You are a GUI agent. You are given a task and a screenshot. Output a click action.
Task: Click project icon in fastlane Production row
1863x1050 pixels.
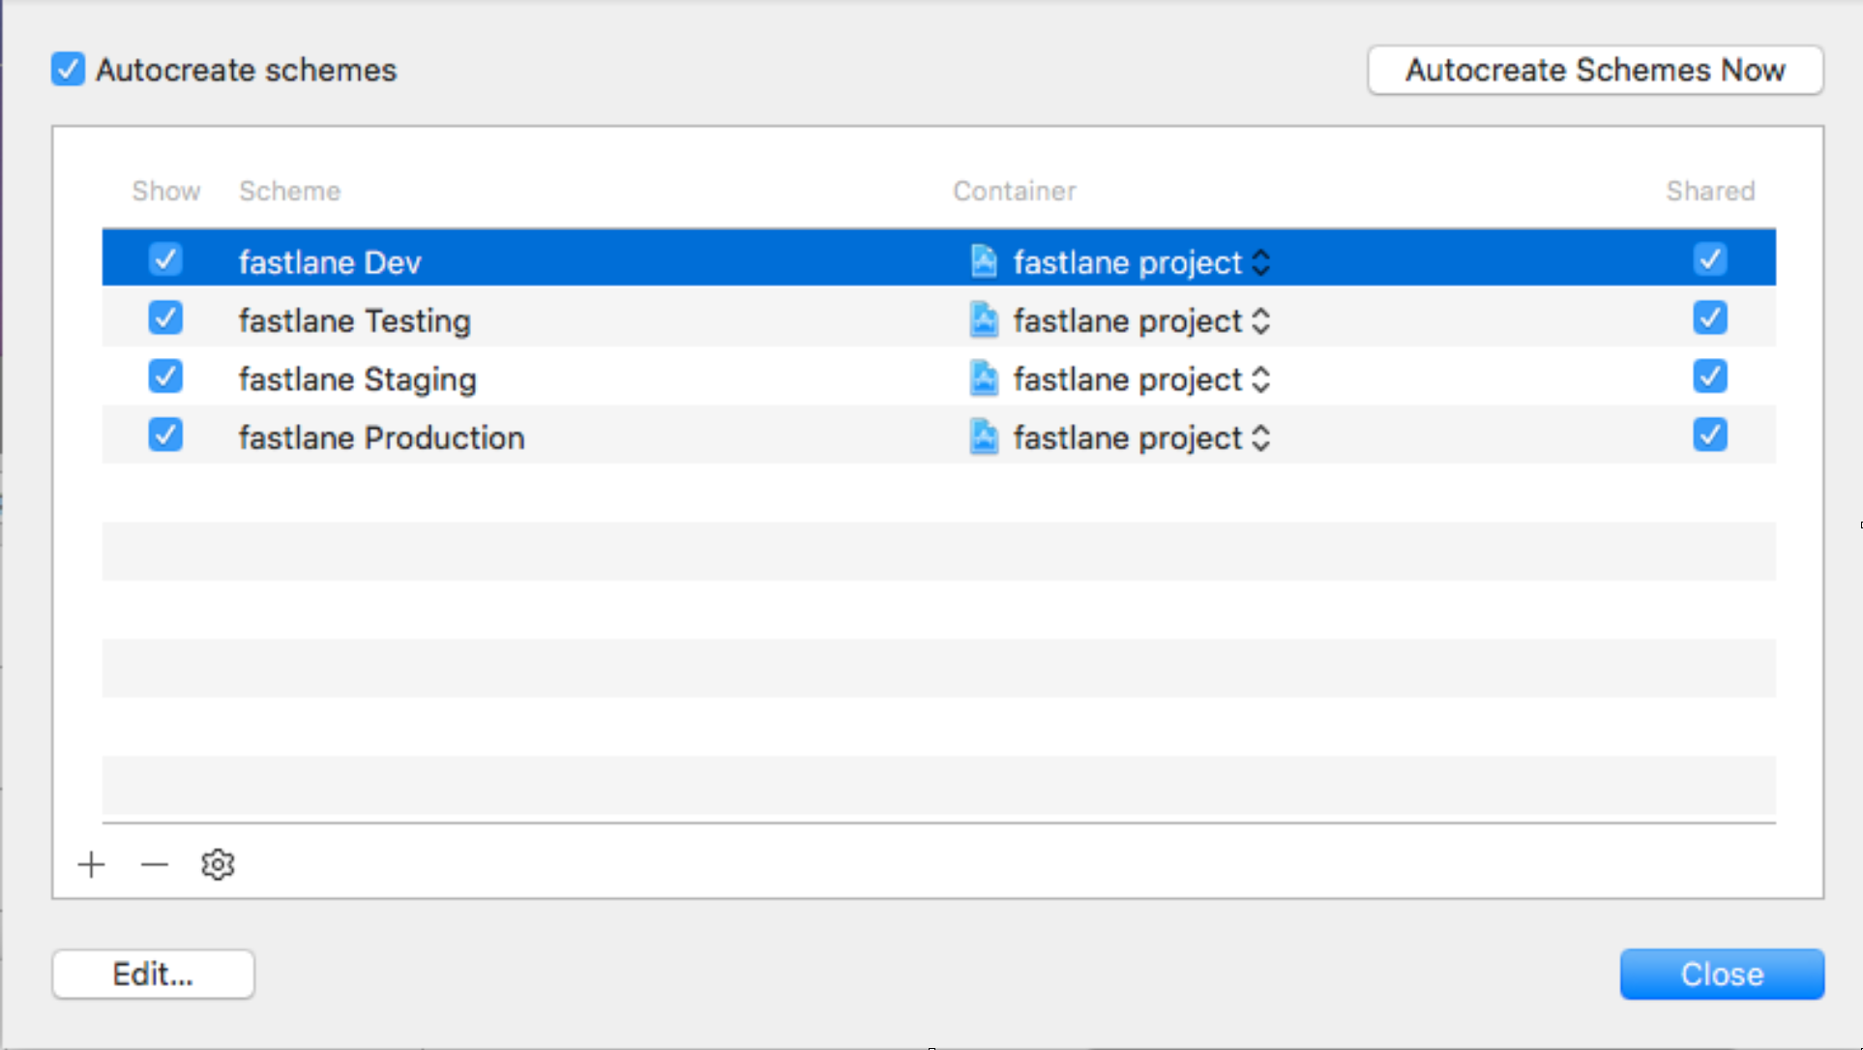[x=984, y=437]
